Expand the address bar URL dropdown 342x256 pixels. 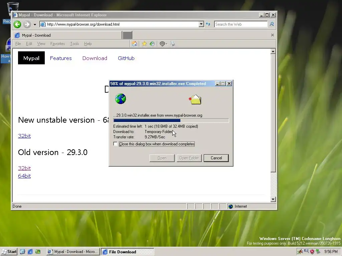pyautogui.click(x=201, y=24)
